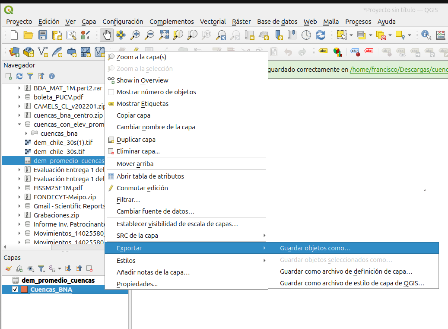This screenshot has width=448, height=329.
Task: Click the Filter Browser funnel icon in Navegador
Action: (30, 76)
